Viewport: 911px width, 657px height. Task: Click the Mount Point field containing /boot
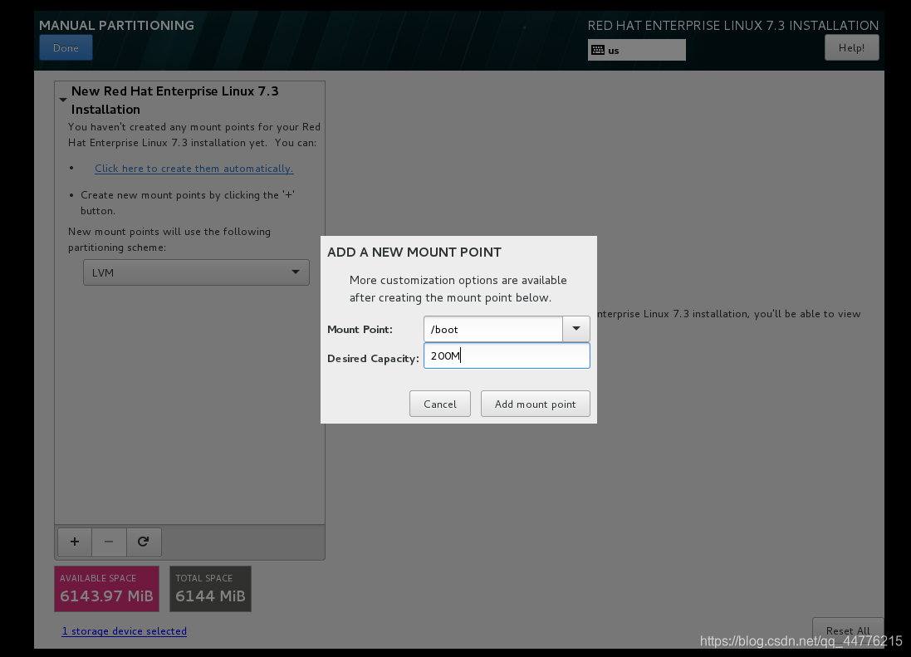click(x=493, y=329)
